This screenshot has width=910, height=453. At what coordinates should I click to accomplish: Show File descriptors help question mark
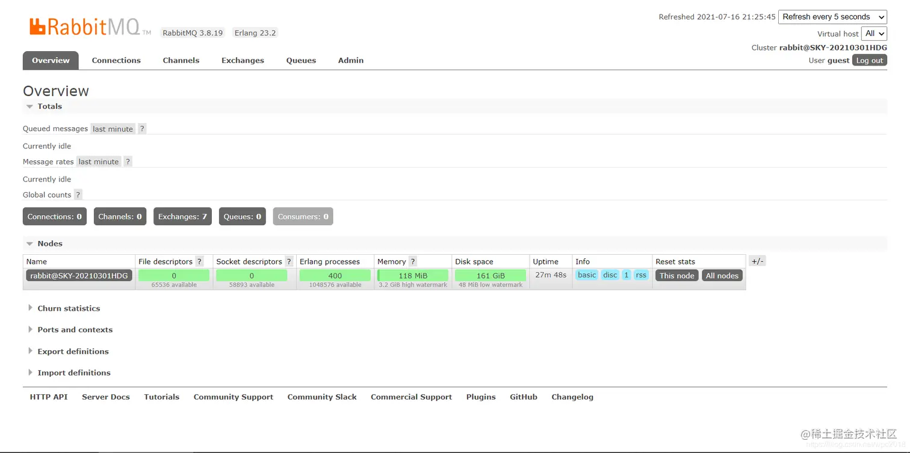coord(199,261)
